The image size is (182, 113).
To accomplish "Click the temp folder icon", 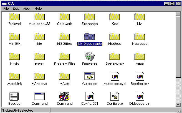I will tap(140, 56).
